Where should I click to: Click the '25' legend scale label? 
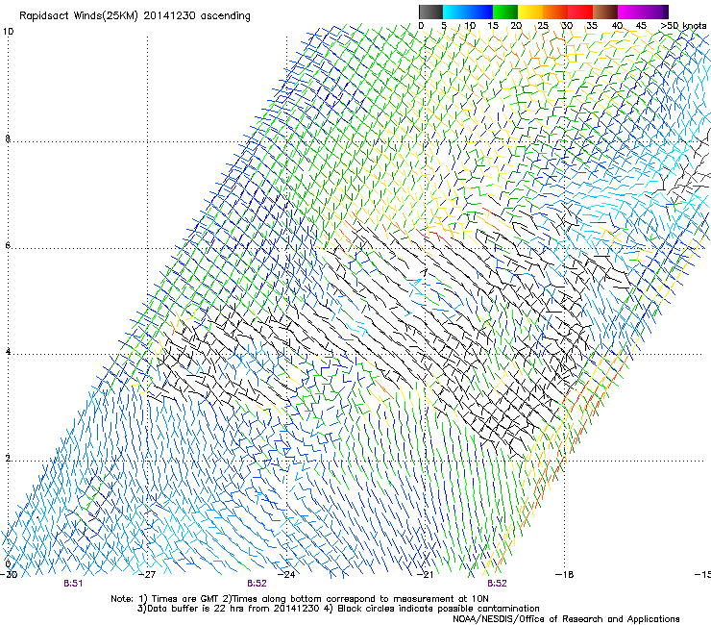tap(543, 25)
